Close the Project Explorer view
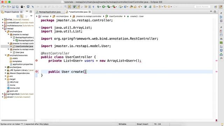The width and height of the screenshot is (224, 126). [21, 12]
